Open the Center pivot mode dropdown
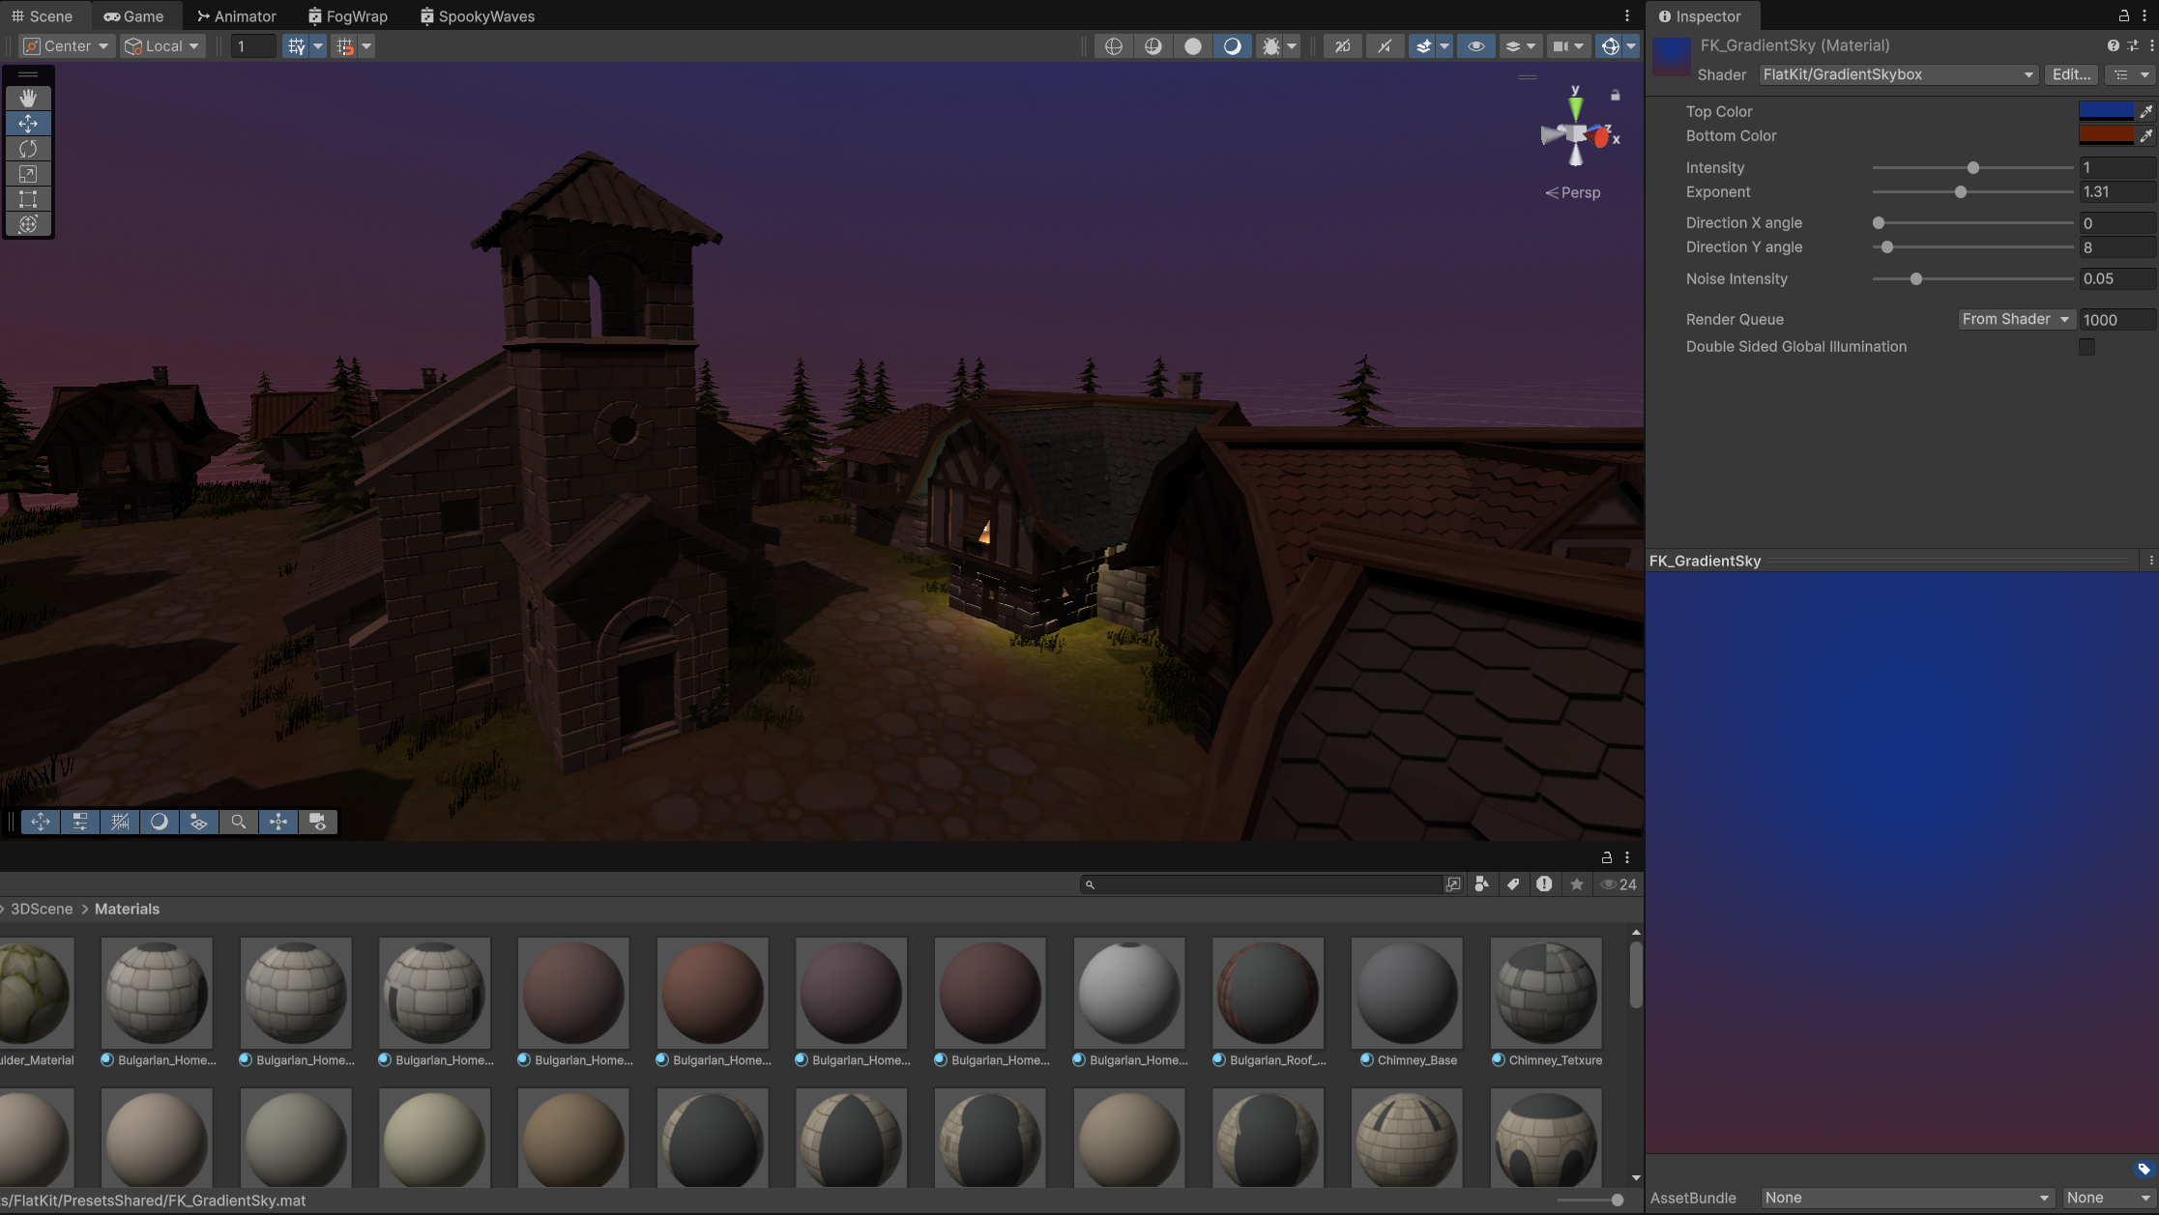Viewport: 2159px width, 1215px height. 67,46
